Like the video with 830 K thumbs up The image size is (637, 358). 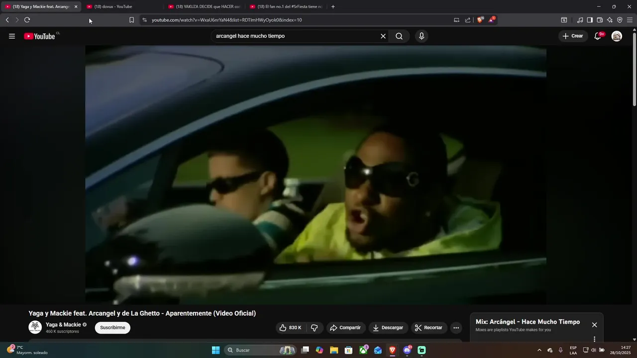tap(291, 328)
